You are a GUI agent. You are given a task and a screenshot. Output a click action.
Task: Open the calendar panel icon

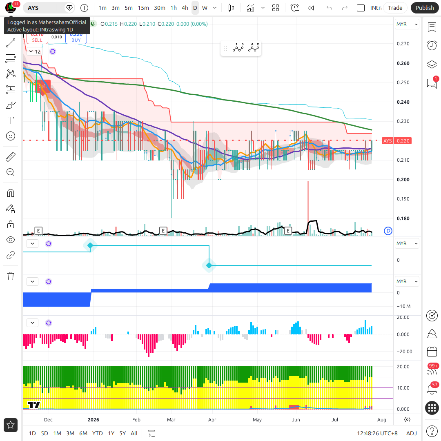click(x=432, y=352)
